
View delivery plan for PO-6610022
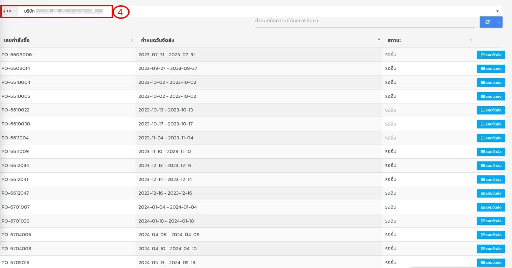point(491,110)
